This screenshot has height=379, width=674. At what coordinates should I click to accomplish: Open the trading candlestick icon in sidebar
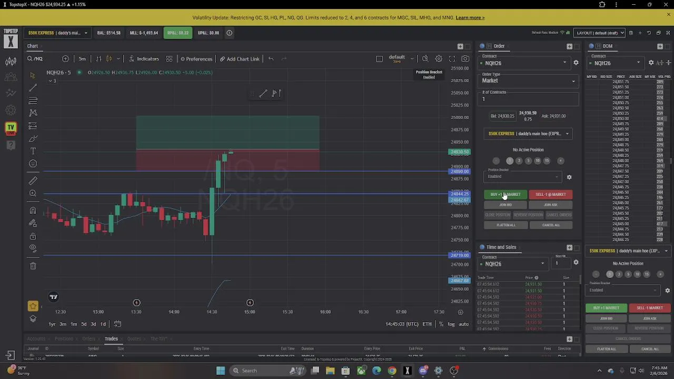[11, 62]
